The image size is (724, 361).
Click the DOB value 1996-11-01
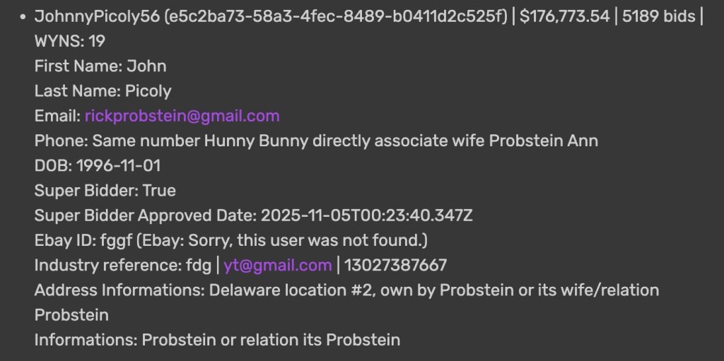(x=119, y=166)
